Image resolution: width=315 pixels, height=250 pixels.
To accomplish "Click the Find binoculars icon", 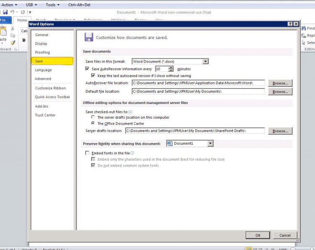I will [303, 28].
